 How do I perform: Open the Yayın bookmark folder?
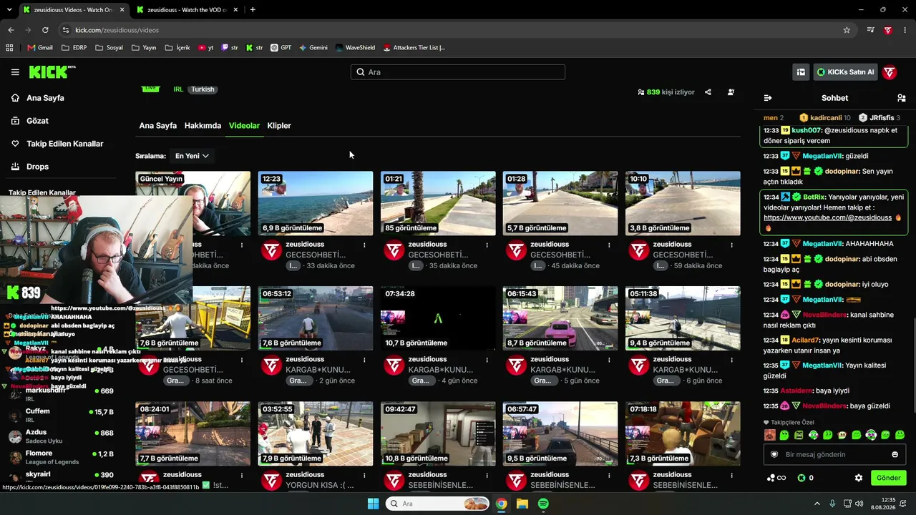coord(144,48)
